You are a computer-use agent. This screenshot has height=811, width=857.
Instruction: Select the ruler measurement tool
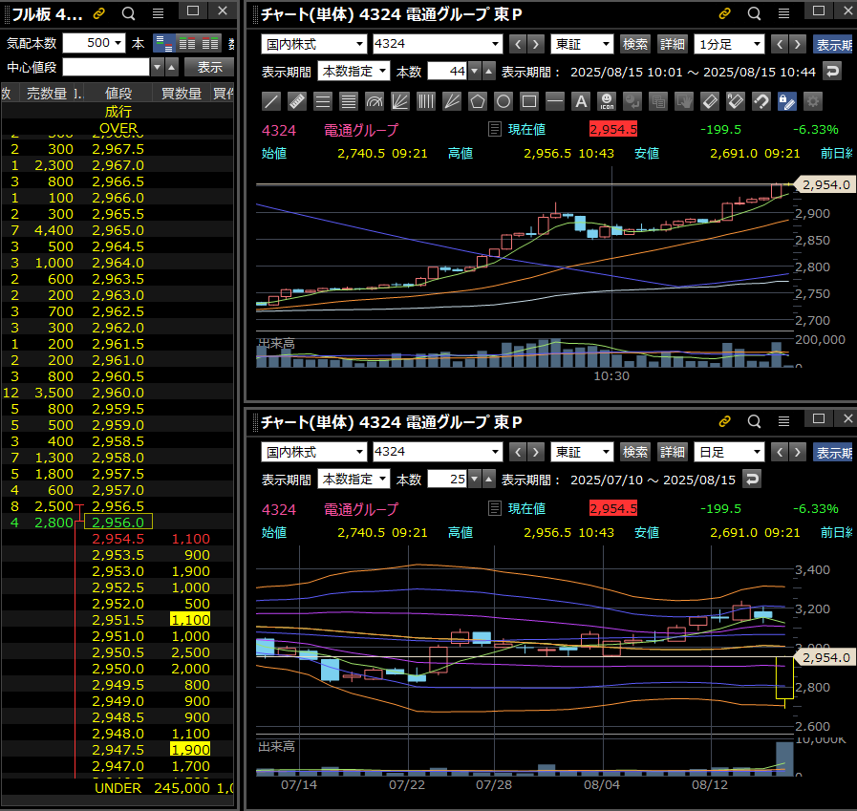coord(297,101)
